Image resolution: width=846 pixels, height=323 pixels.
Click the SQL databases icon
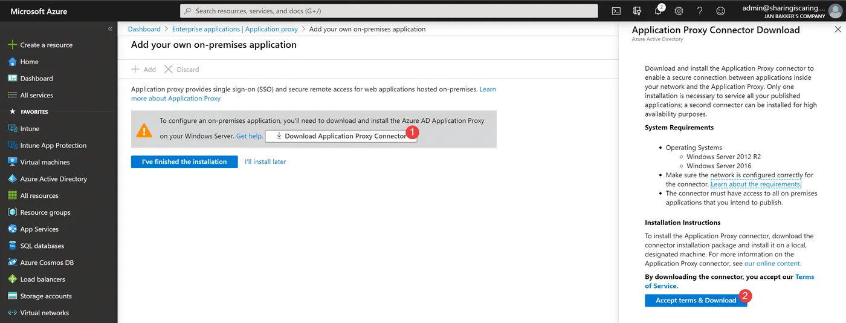tap(12, 246)
